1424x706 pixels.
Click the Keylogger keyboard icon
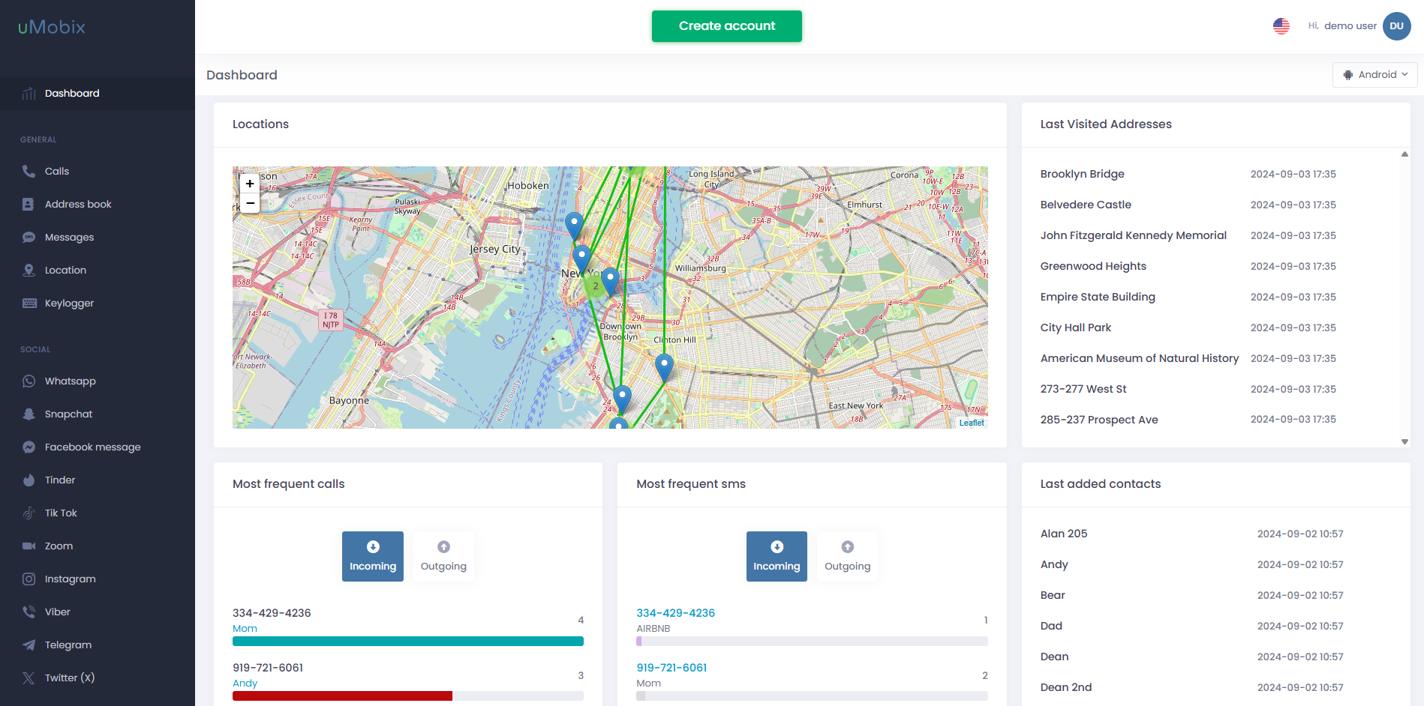click(29, 303)
